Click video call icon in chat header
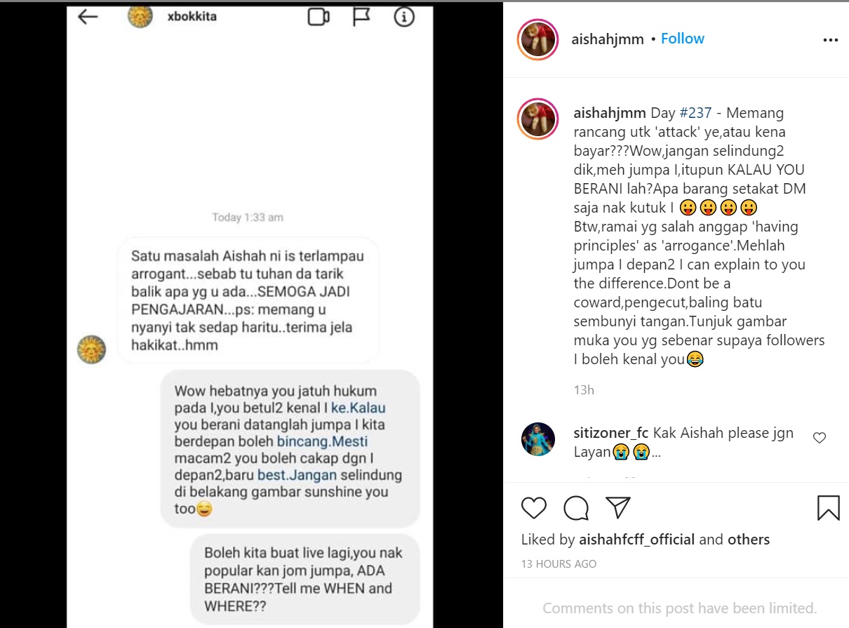 [x=319, y=17]
